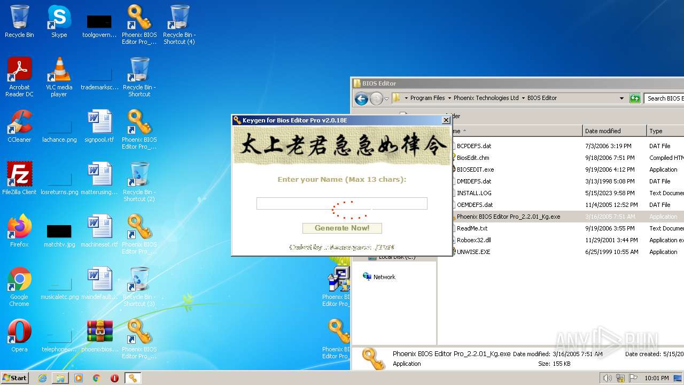The image size is (684, 385).
Task: Open the signpool.rtf document
Action: [x=99, y=126]
